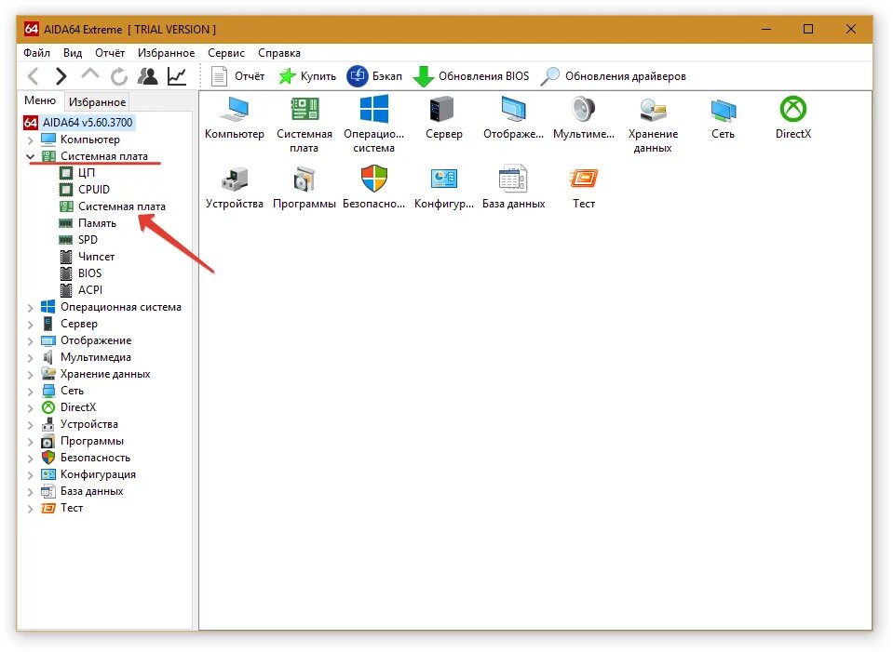Expand the Мультимедиа tree node
893x652 pixels.
coord(30,357)
